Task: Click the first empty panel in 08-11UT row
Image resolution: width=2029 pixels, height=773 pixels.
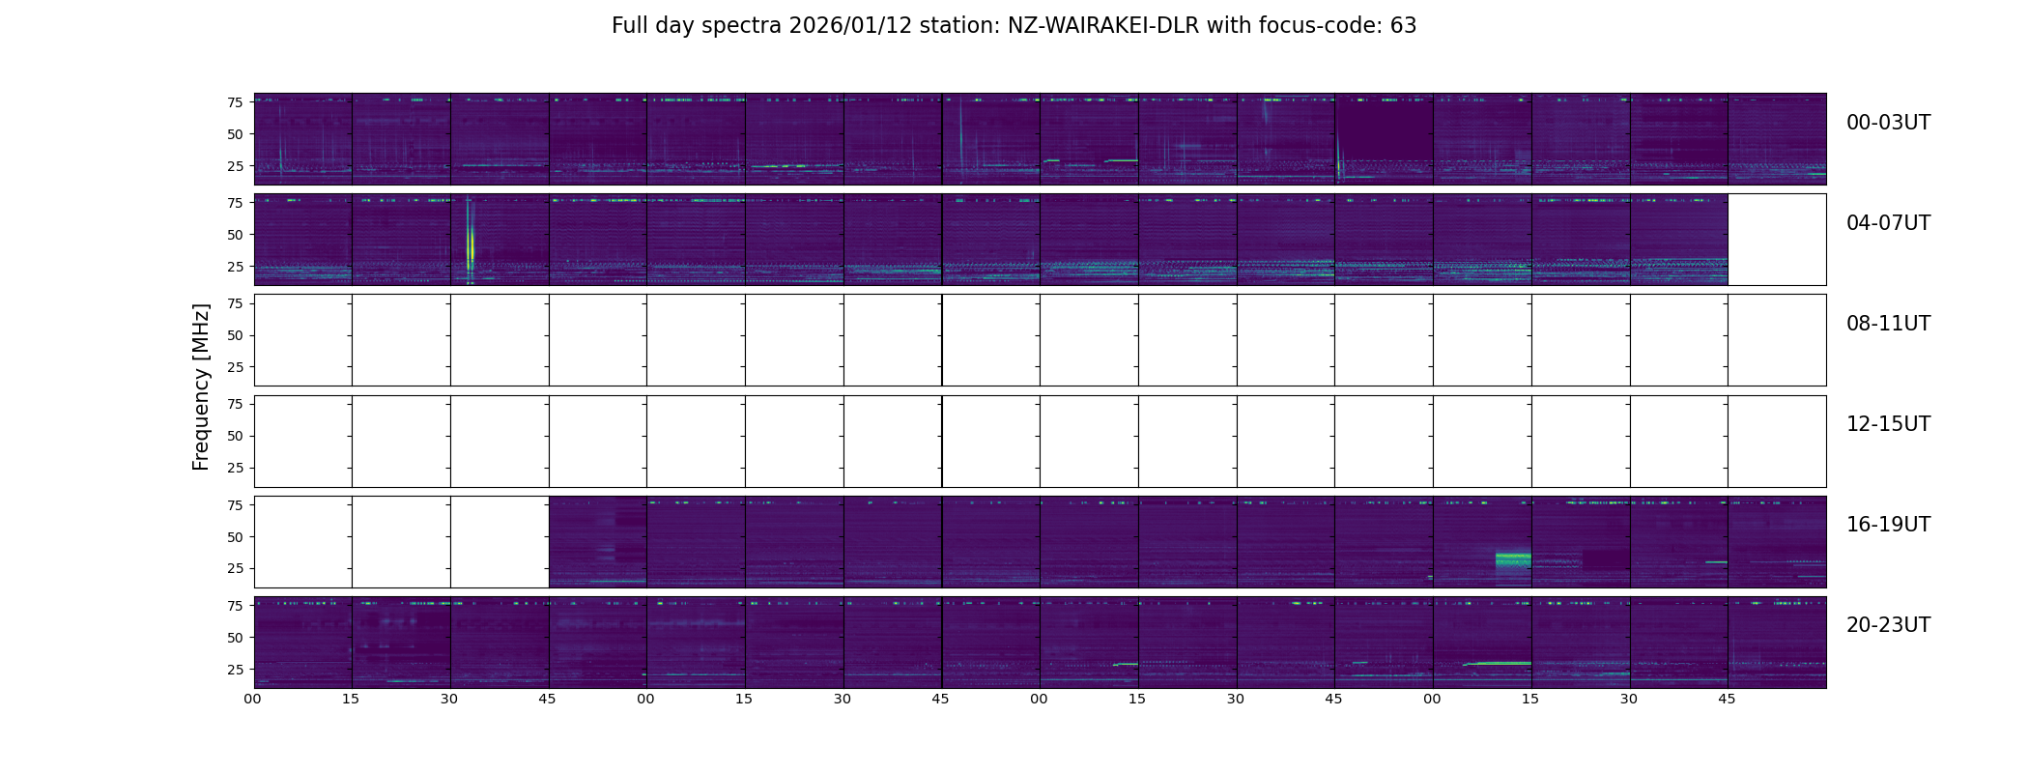Action: click(x=303, y=340)
